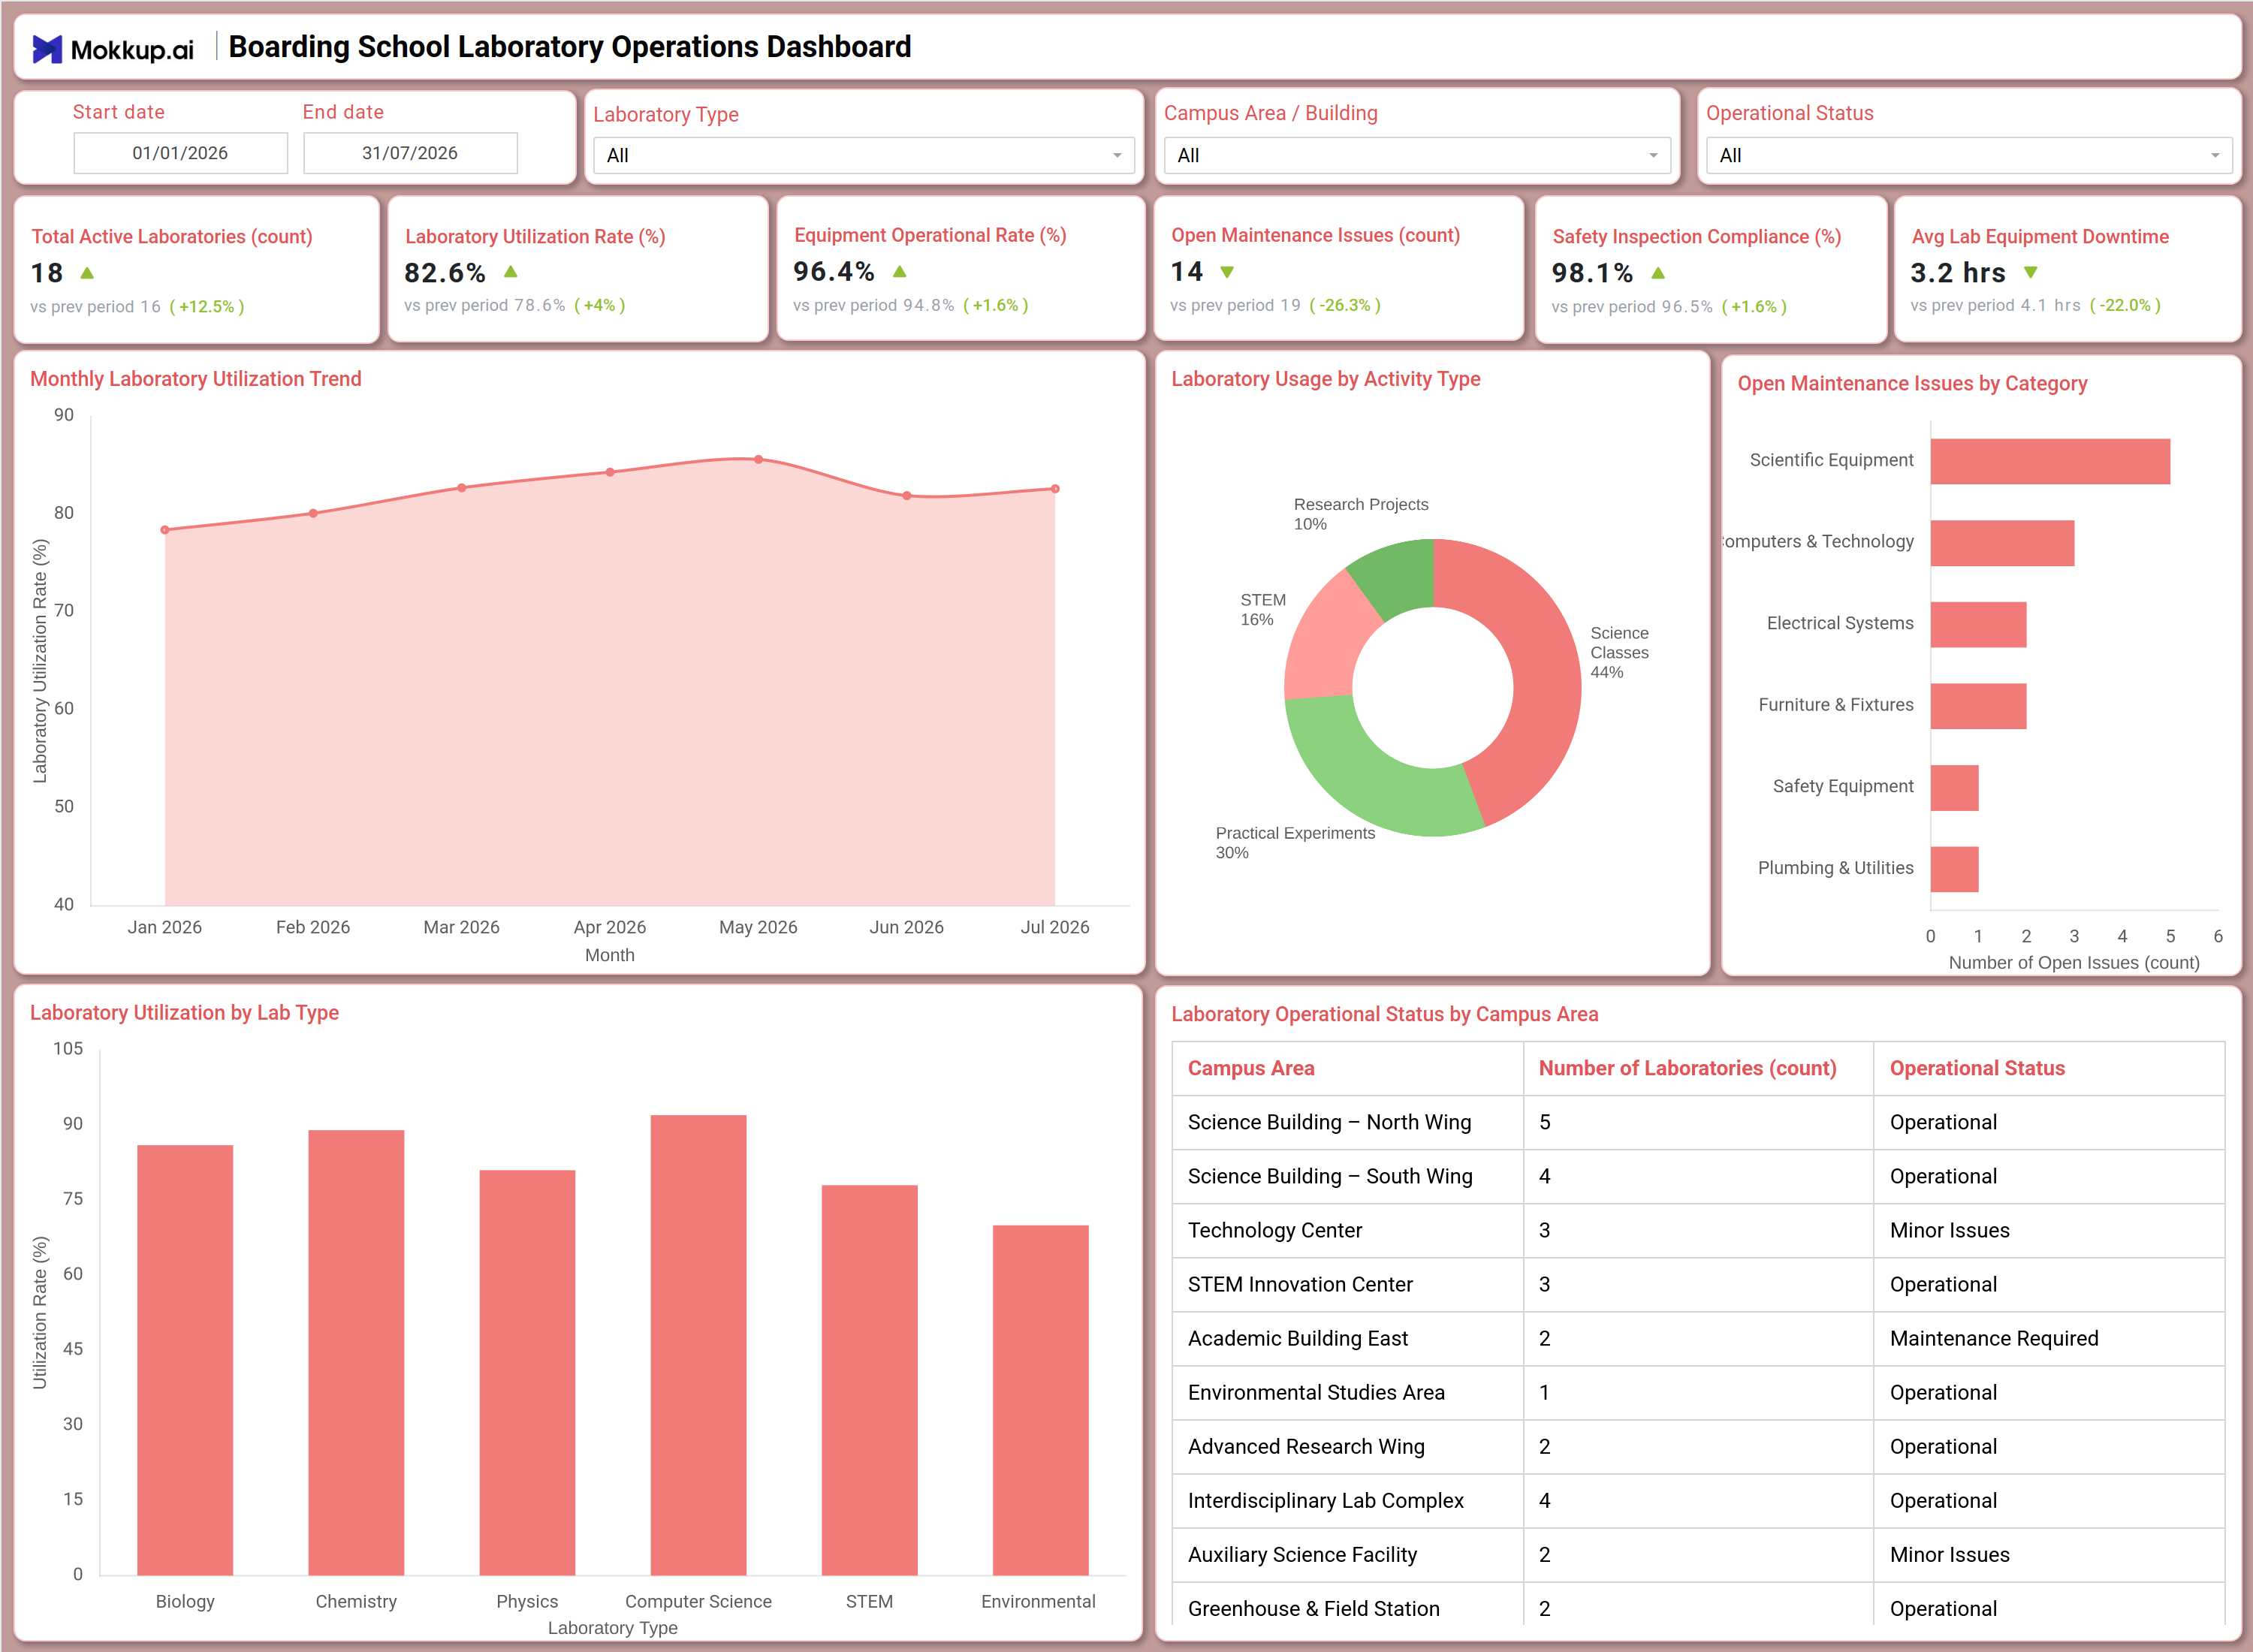Viewport: 2253px width, 1652px height.
Task: Open the Campus Area / Building dropdown
Action: (1417, 156)
